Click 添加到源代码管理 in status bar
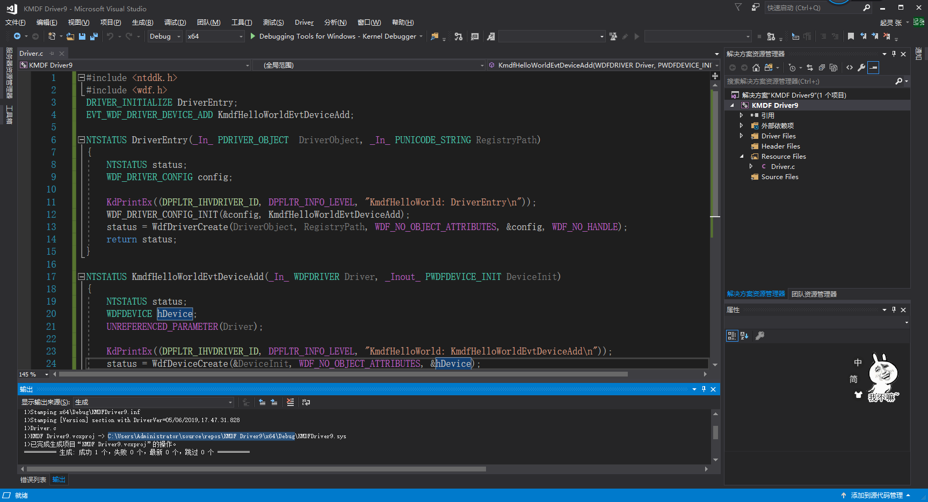The height and width of the screenshot is (502, 928). coord(876,496)
